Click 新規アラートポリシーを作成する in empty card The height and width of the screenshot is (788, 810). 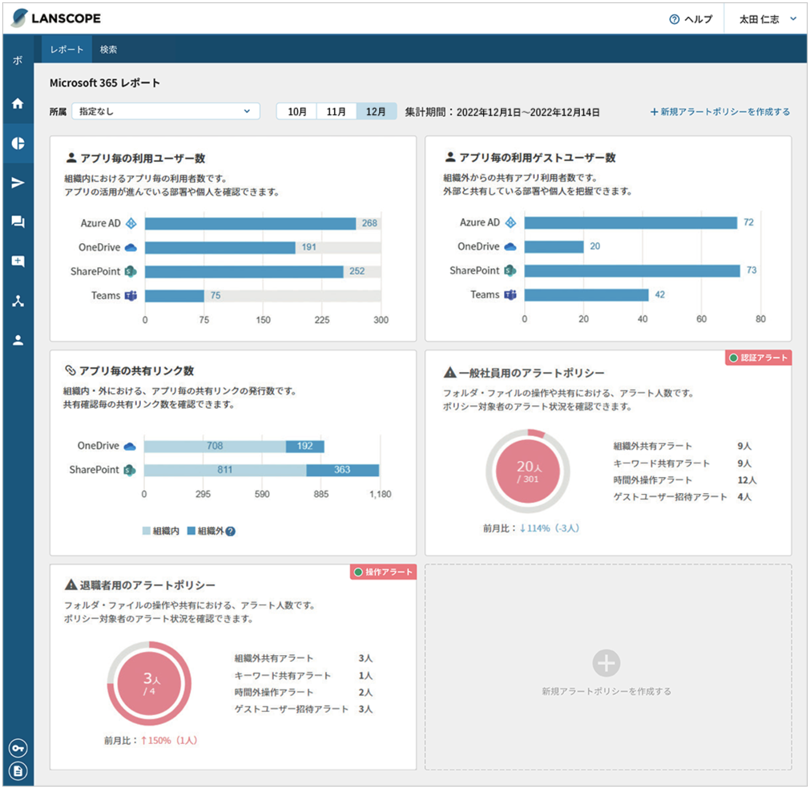(x=606, y=691)
